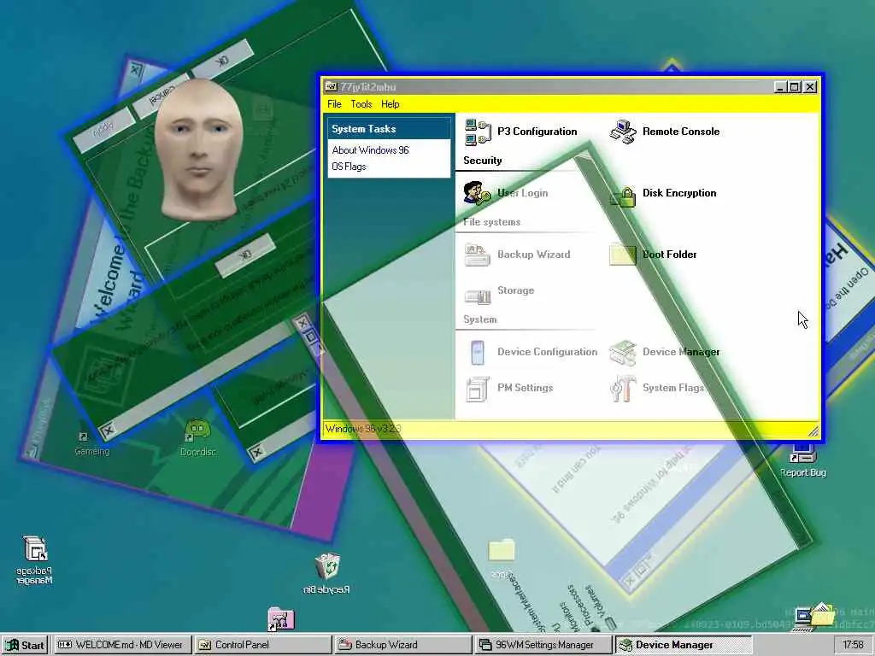The width and height of the screenshot is (875, 656).
Task: Switch to Device Manager taskbar item
Action: click(x=683, y=645)
